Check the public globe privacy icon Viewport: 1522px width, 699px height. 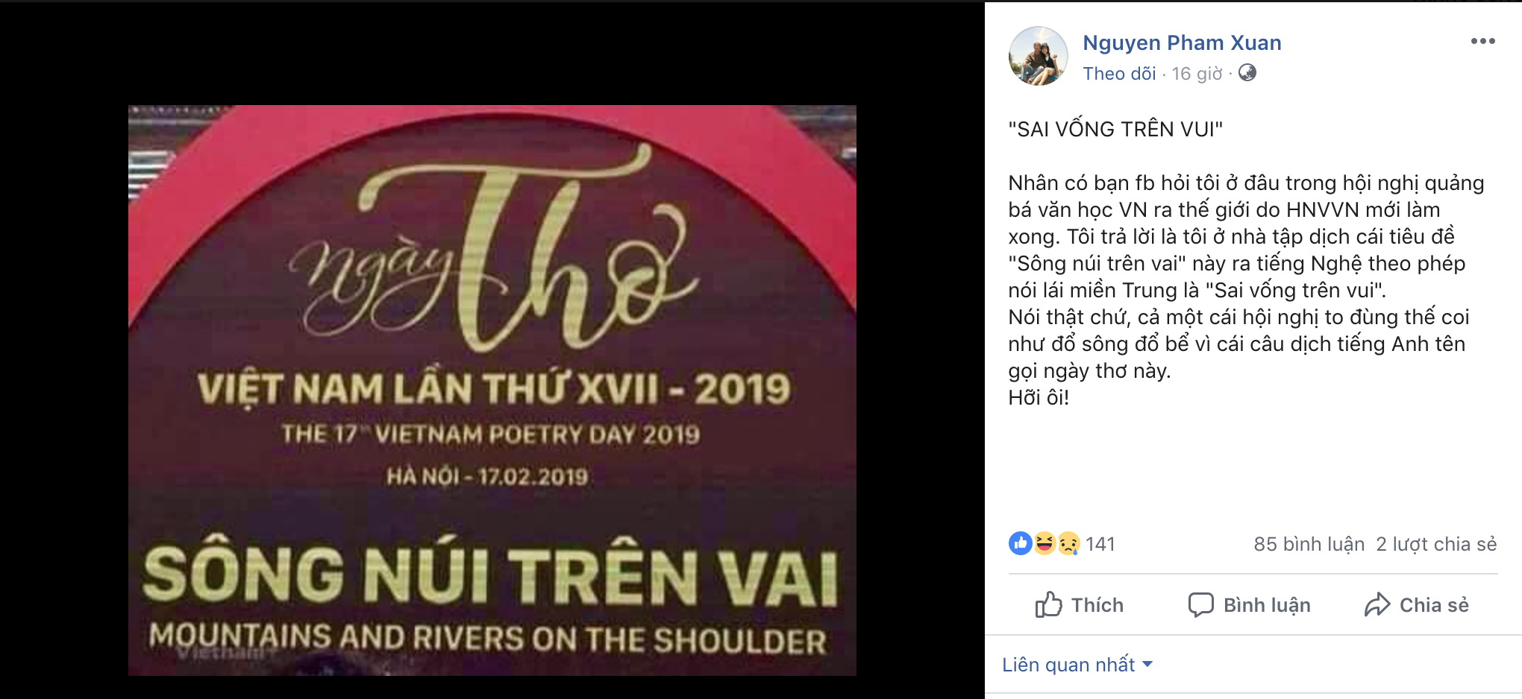pos(1247,72)
